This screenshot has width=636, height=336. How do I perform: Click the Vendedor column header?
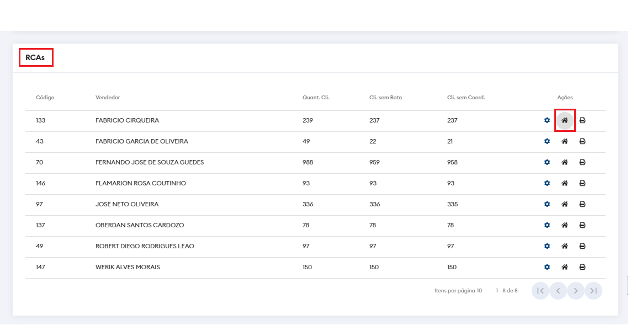click(x=108, y=98)
